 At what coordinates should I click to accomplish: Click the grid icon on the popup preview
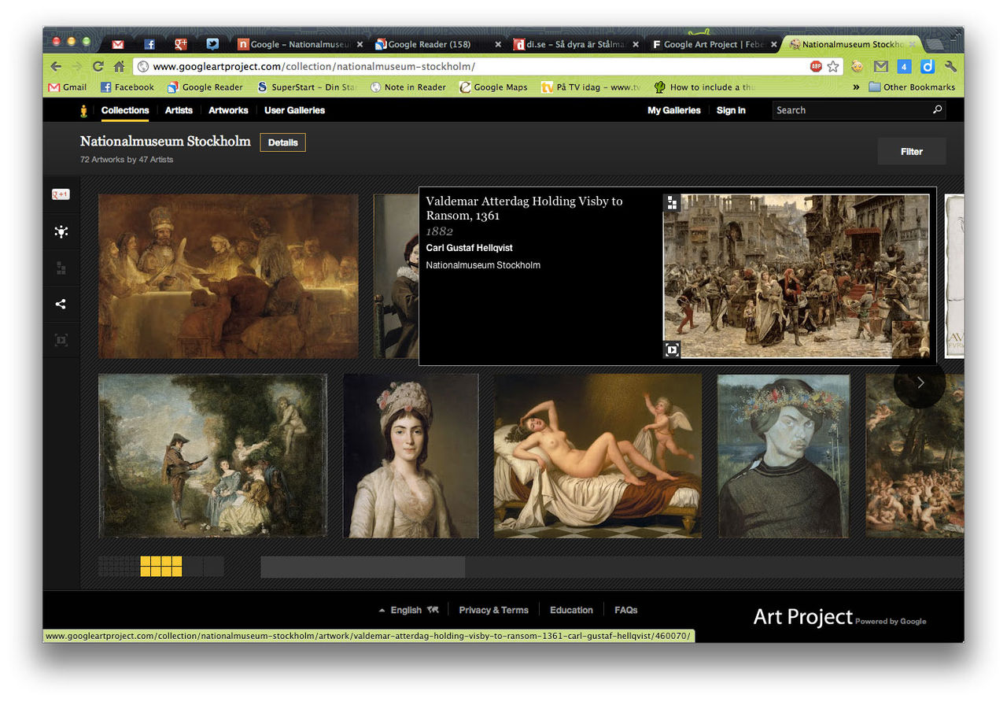pos(672,203)
